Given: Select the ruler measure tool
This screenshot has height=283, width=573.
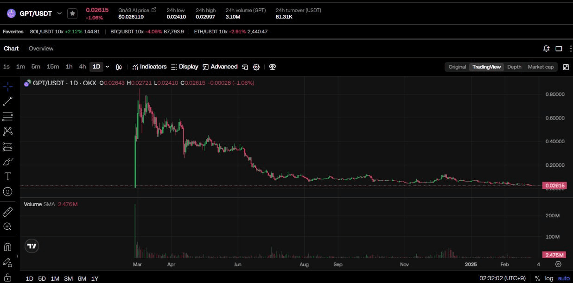Looking at the screenshot, I should (7, 212).
